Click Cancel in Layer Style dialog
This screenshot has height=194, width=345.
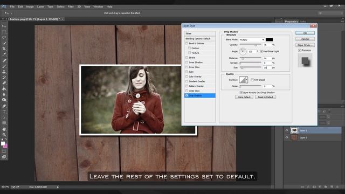[x=305, y=39]
